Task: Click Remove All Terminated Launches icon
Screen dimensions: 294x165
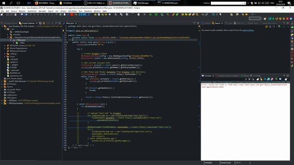Action: coord(253,79)
